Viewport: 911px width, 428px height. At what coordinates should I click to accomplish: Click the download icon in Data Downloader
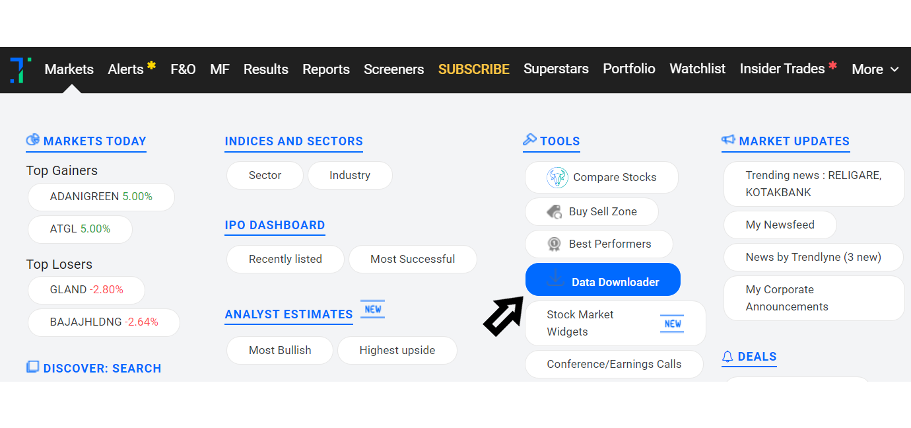tap(555, 279)
